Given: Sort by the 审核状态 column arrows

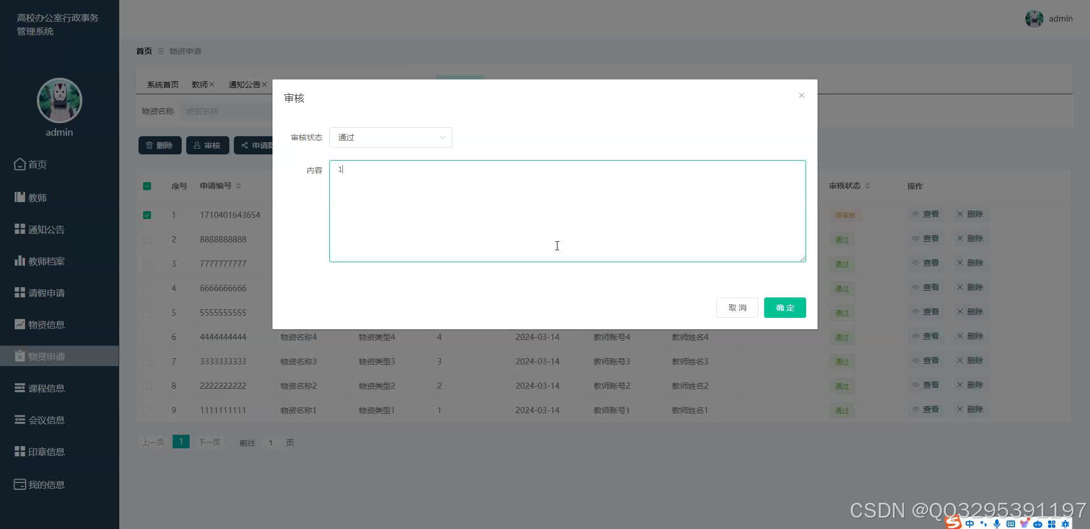Looking at the screenshot, I should (x=867, y=186).
